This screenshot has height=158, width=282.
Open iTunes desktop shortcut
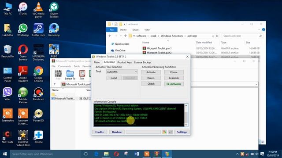pos(23,9)
